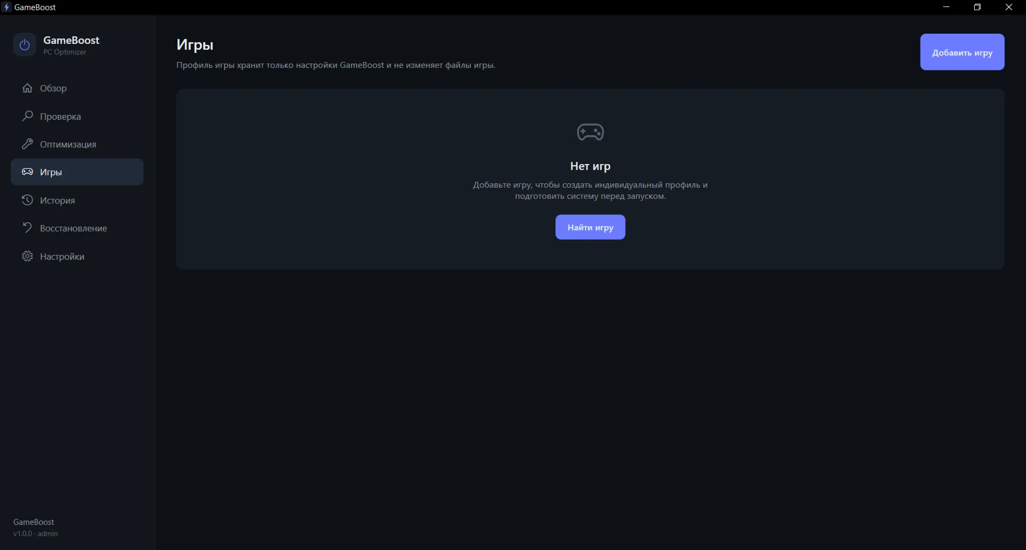
Task: Click the Найти игру button
Action: point(590,227)
